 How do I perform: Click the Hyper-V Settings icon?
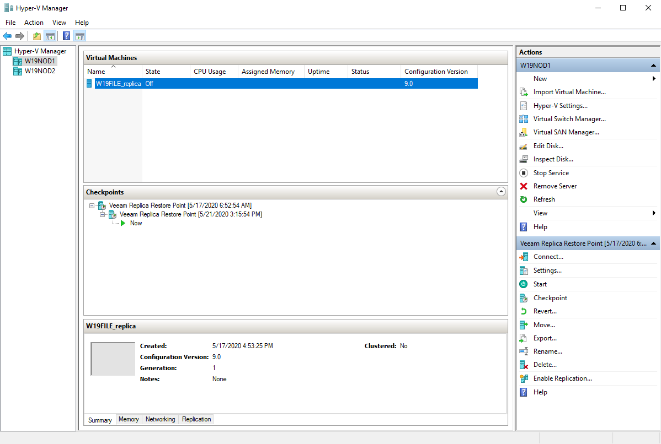[x=524, y=106]
